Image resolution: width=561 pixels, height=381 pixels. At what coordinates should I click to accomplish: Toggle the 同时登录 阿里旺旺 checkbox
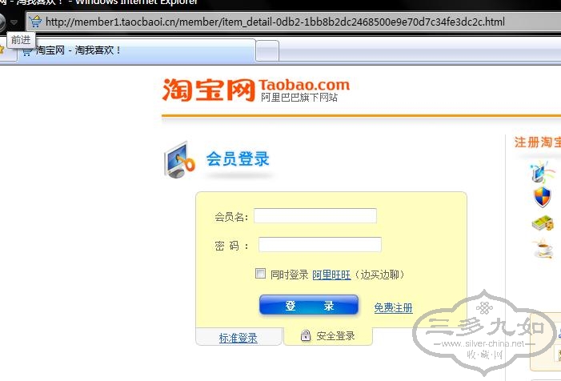point(260,273)
